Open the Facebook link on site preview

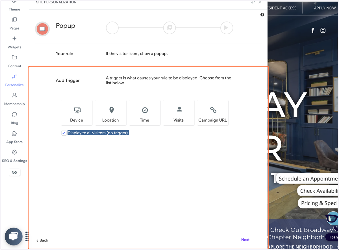click(313, 31)
